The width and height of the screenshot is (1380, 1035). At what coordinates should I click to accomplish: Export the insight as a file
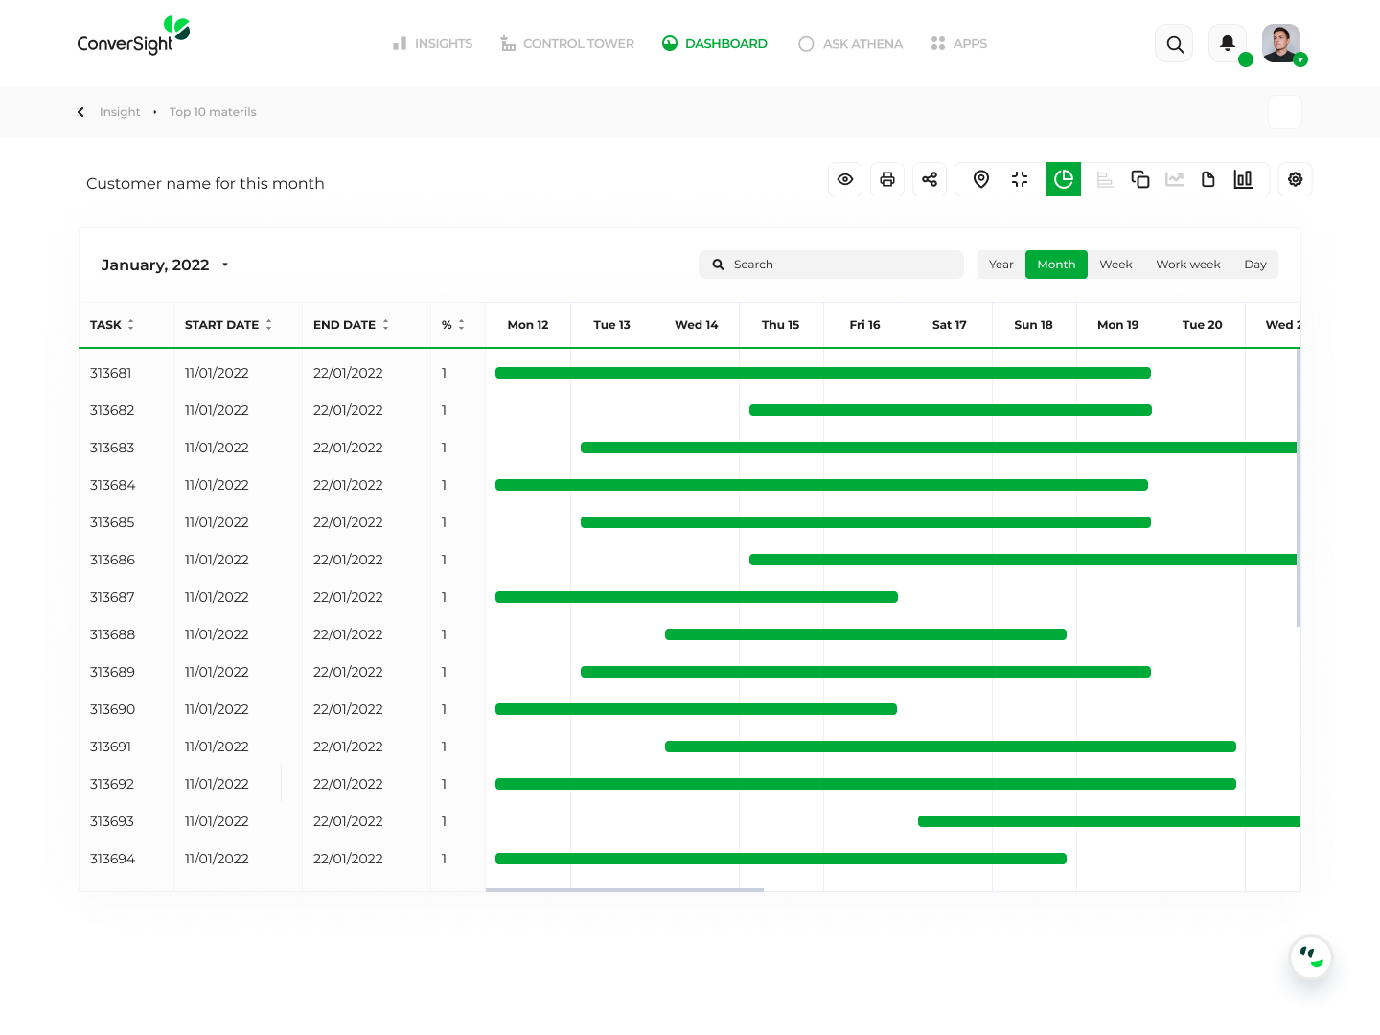click(1208, 179)
